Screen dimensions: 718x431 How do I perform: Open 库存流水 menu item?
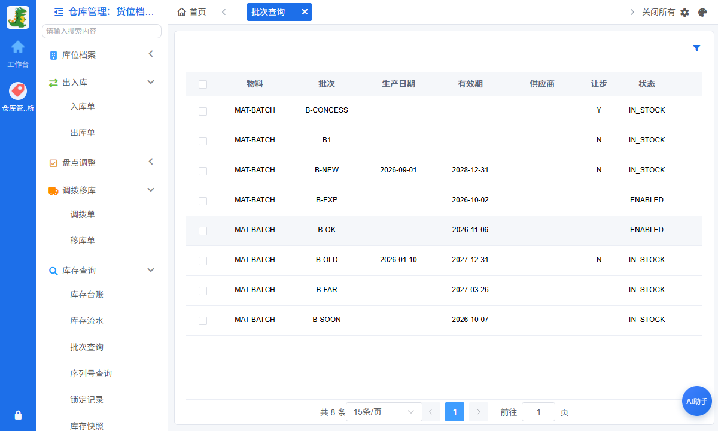click(87, 321)
